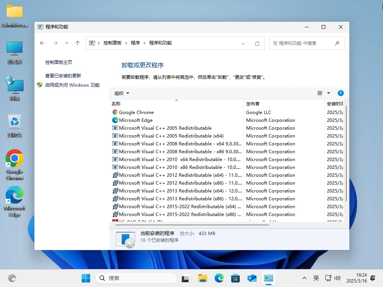Open notifications bell in the tray

(x=373, y=278)
